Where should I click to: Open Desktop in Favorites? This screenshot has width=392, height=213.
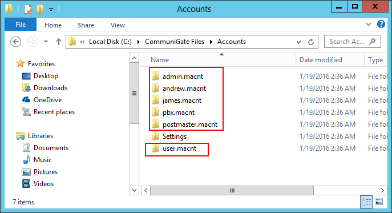46,76
